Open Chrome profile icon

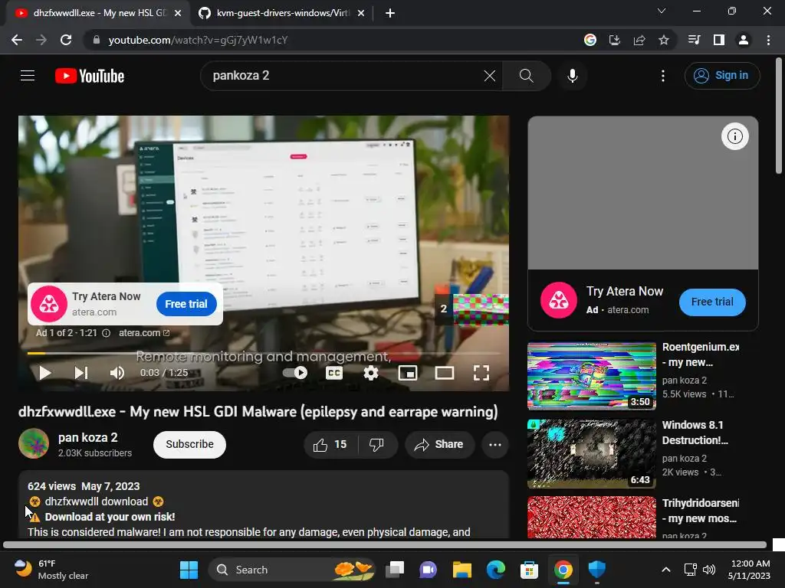(x=743, y=40)
